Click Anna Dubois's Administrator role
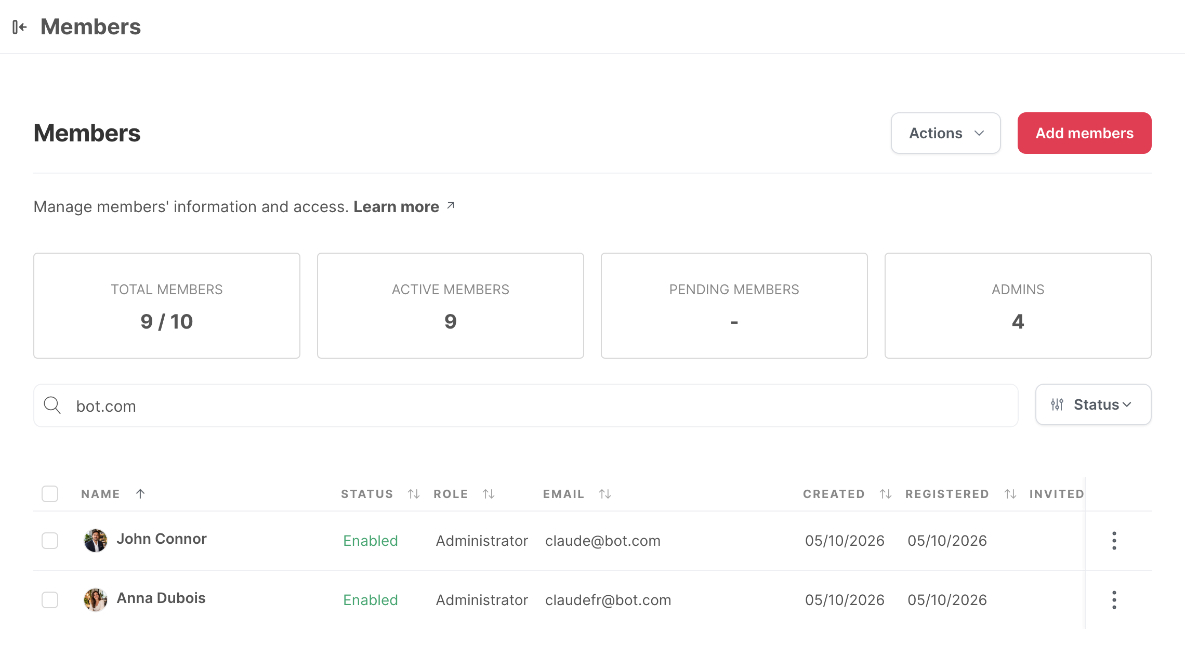The image size is (1185, 654). pos(482,600)
